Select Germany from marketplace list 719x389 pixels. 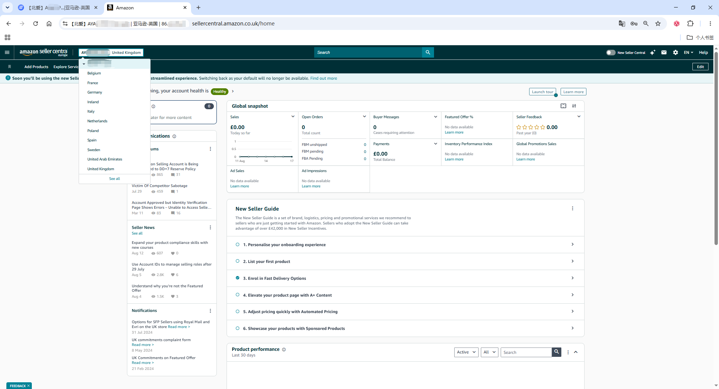tap(95, 92)
